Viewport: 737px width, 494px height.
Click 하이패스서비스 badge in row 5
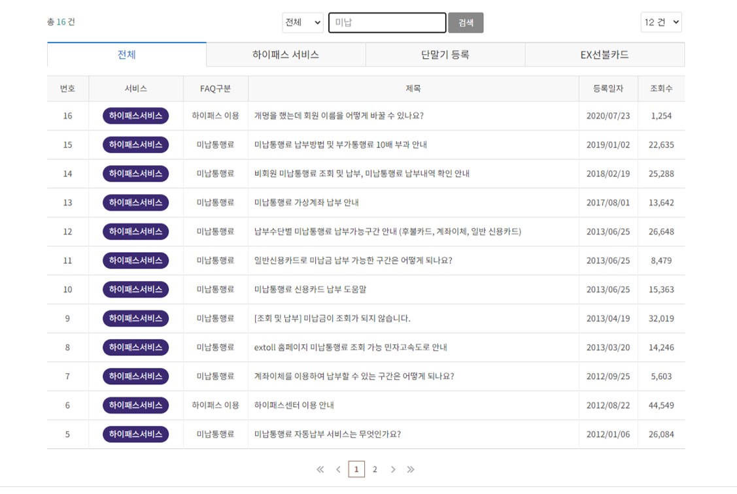[x=136, y=435]
